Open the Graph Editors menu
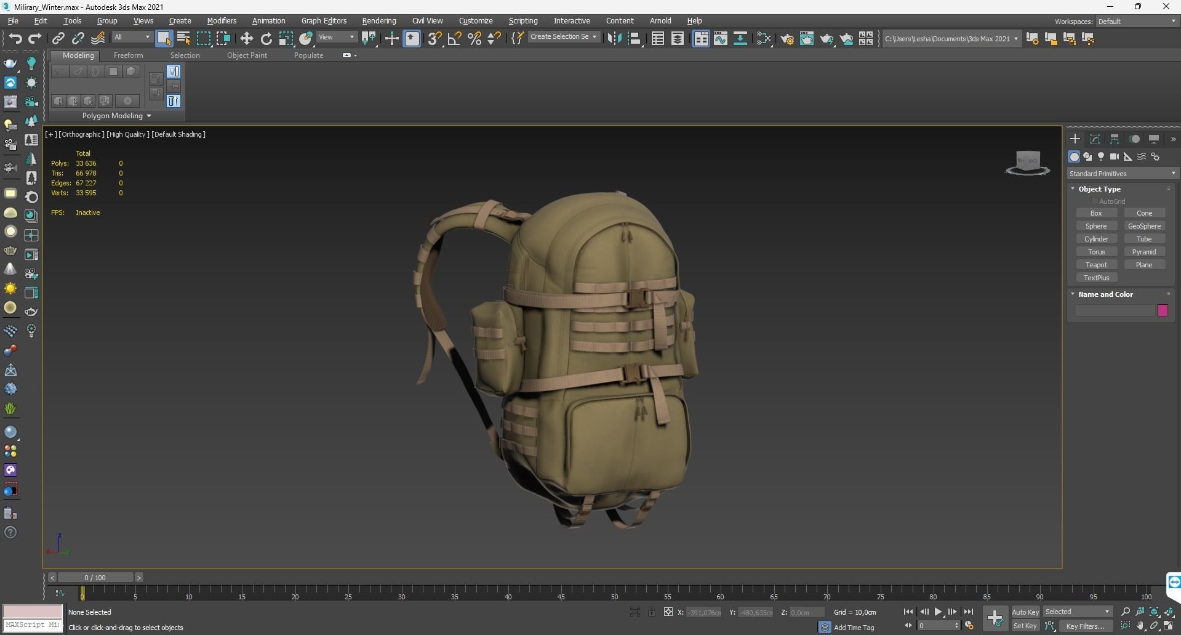The height and width of the screenshot is (635, 1181). coord(324,21)
